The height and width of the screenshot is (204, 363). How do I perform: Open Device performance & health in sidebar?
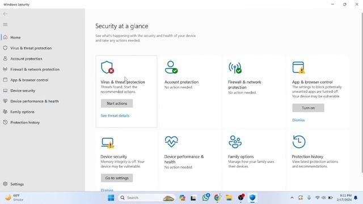[35, 101]
